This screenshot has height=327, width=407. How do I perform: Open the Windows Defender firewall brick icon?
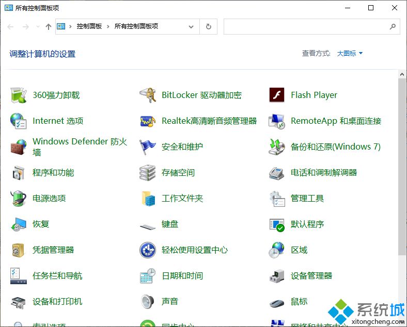click(x=19, y=146)
